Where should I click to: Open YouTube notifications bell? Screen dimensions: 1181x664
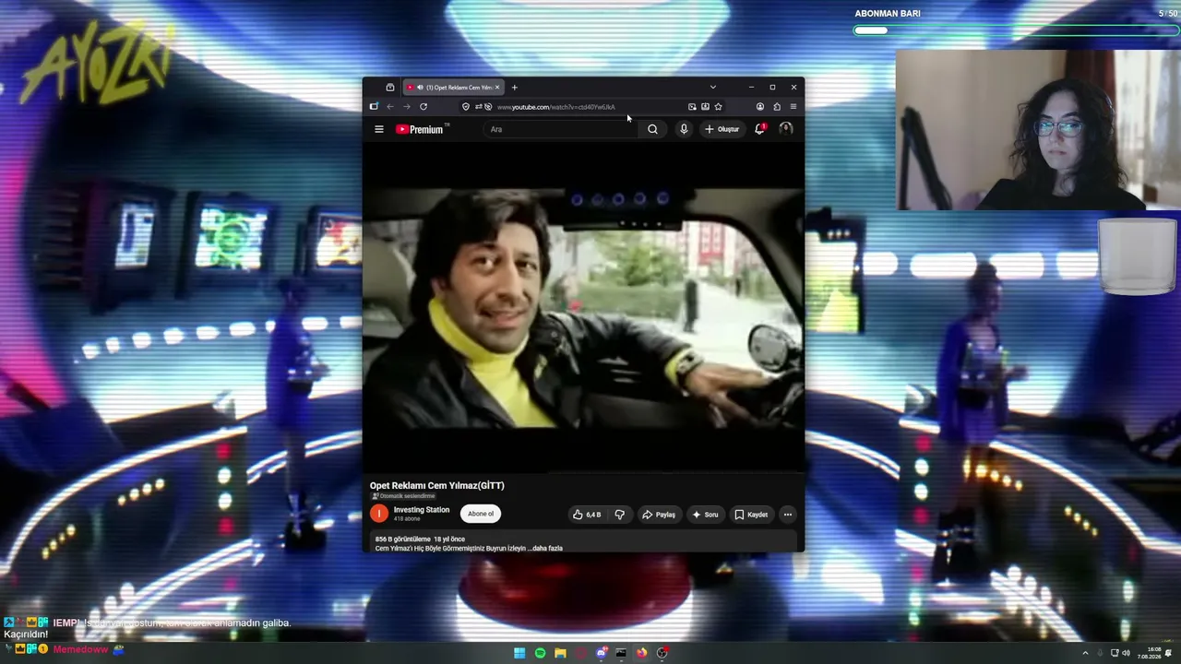[759, 129]
